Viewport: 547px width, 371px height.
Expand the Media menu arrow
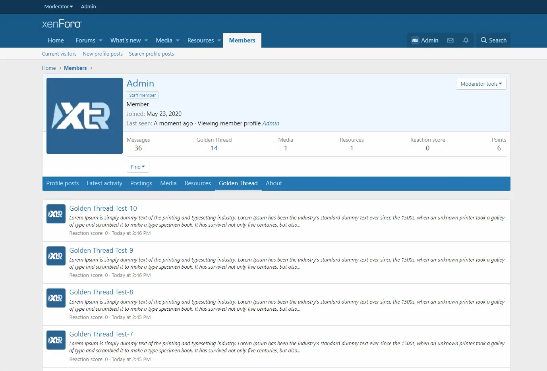[x=178, y=40]
